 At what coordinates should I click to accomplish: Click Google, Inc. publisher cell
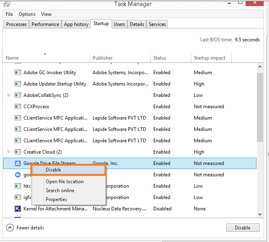(x=105, y=163)
